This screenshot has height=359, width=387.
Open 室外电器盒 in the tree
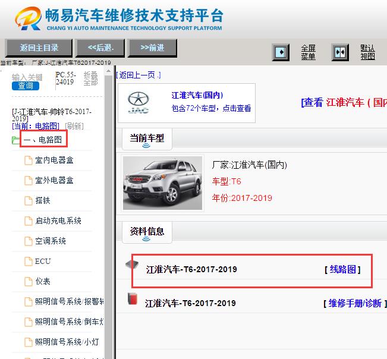[x=54, y=180]
